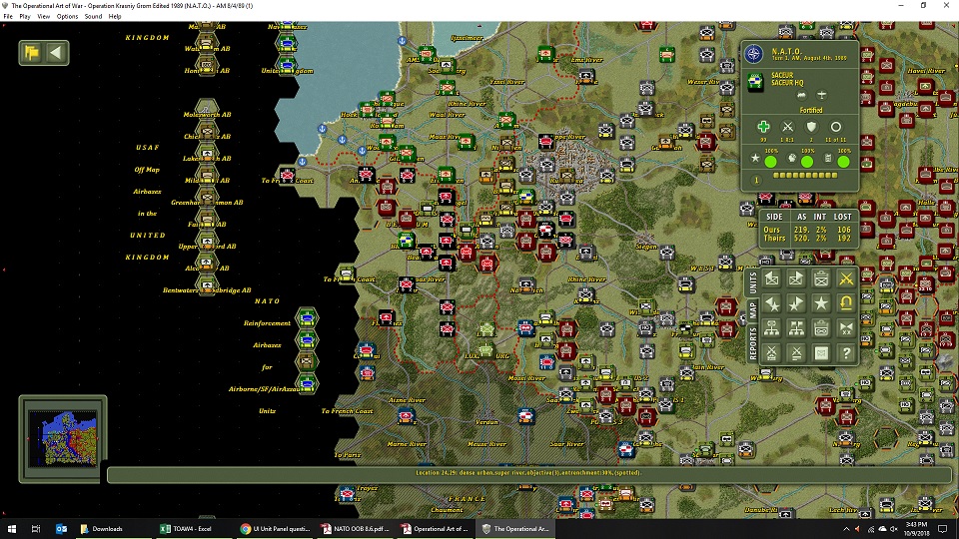Switch to the REPORTS tab in the control panel
The height and width of the screenshot is (539, 959).
[x=752, y=343]
